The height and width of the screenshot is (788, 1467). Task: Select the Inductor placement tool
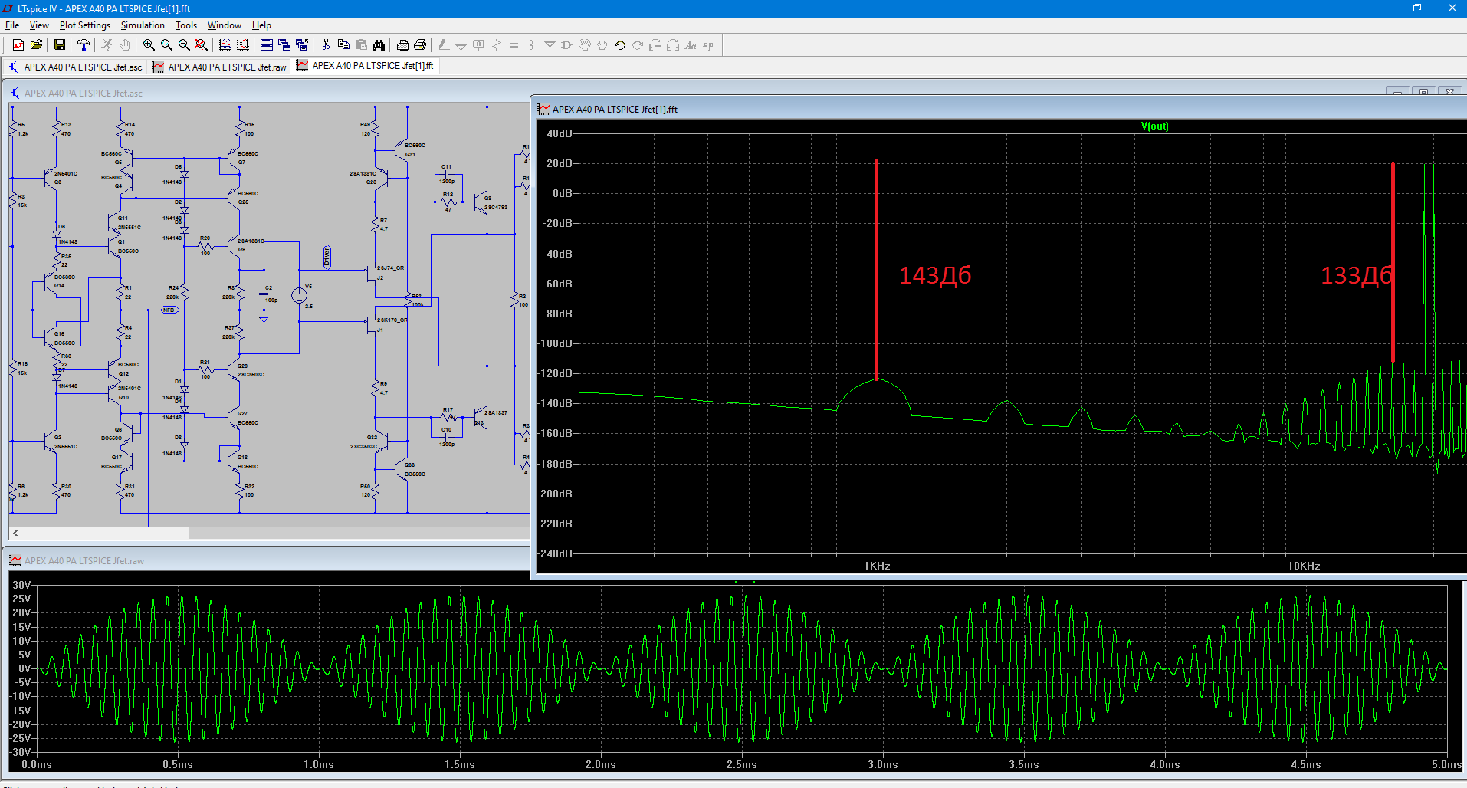coord(532,45)
